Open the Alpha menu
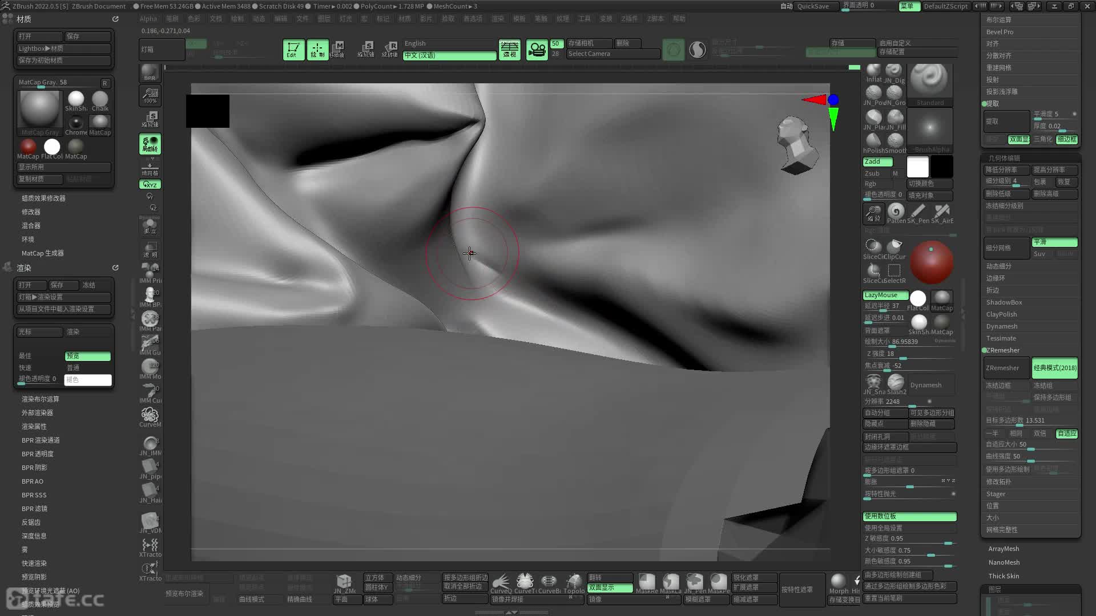Viewport: 1096px width, 616px height. point(148,19)
